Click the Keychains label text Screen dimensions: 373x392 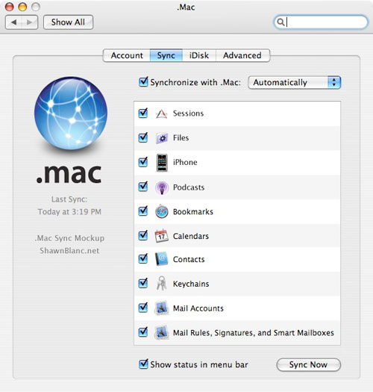coord(191,284)
